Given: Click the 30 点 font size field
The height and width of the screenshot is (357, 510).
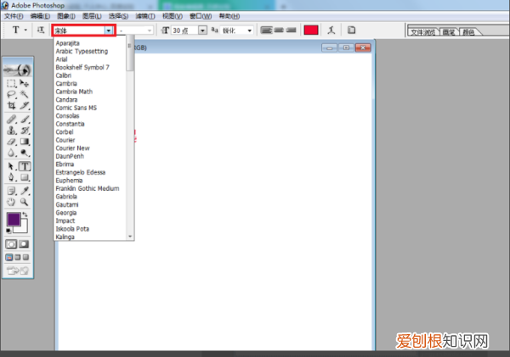Looking at the screenshot, I should tap(184, 31).
